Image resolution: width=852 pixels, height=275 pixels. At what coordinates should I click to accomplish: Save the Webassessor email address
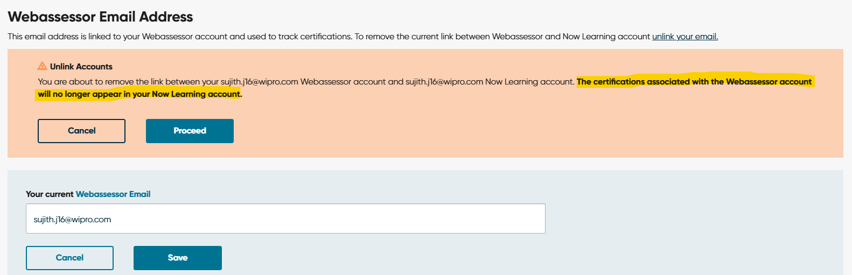click(x=178, y=258)
